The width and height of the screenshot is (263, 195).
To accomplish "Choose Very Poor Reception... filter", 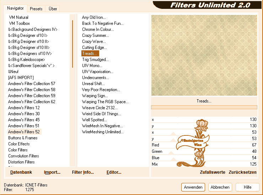I will (101, 90).
